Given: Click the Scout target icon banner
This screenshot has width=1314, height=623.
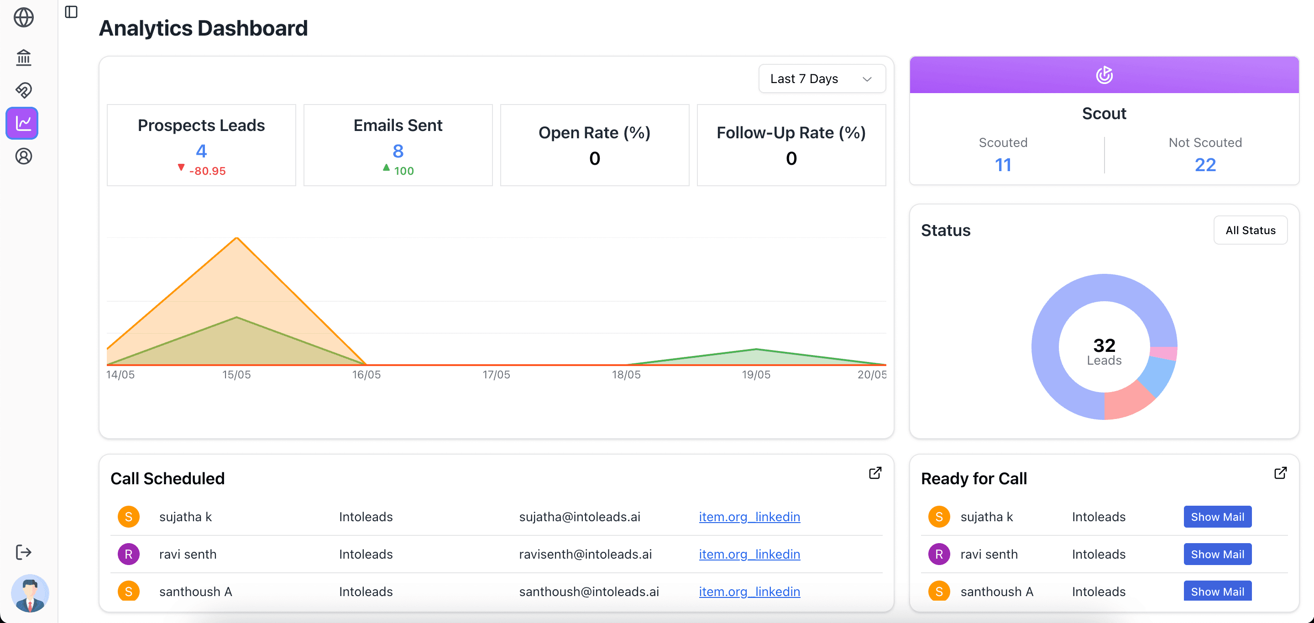Looking at the screenshot, I should (1104, 75).
